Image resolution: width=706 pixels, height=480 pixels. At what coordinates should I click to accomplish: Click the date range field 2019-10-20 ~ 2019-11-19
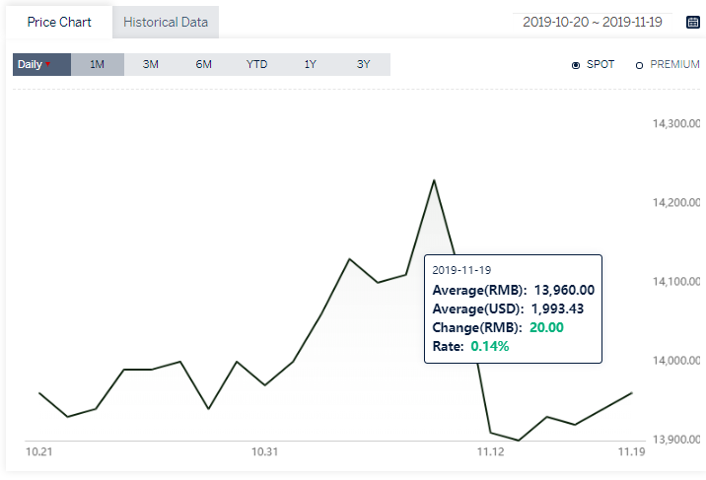(x=592, y=22)
